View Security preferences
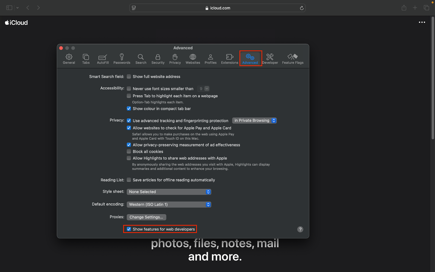The height and width of the screenshot is (272, 435). click(x=158, y=58)
